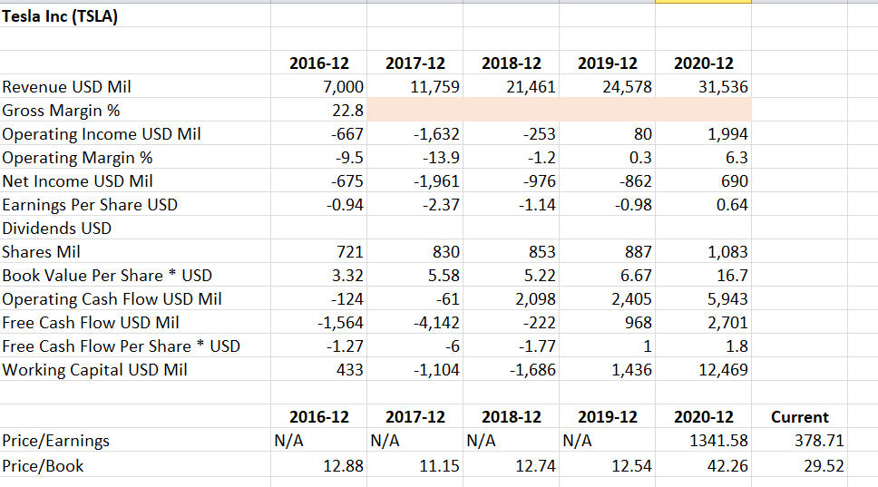Select revenue value 7,000
The width and height of the screenshot is (878, 487).
pos(343,87)
